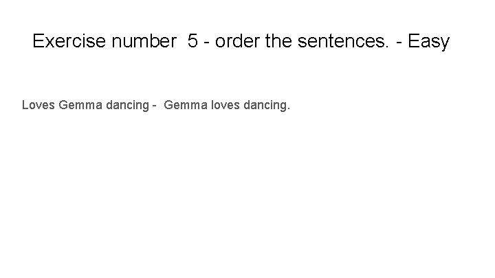495x278 pixels.
Task: Click the word 'Easy' in the title
Action: point(429,42)
